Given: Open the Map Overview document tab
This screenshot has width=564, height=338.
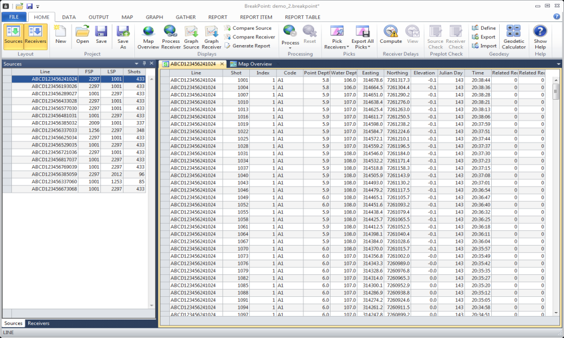Looking at the screenshot, I should 254,64.
